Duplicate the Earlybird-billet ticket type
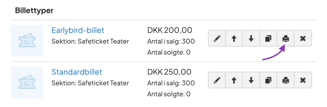Screen dimensions: 327x107 click(x=268, y=39)
